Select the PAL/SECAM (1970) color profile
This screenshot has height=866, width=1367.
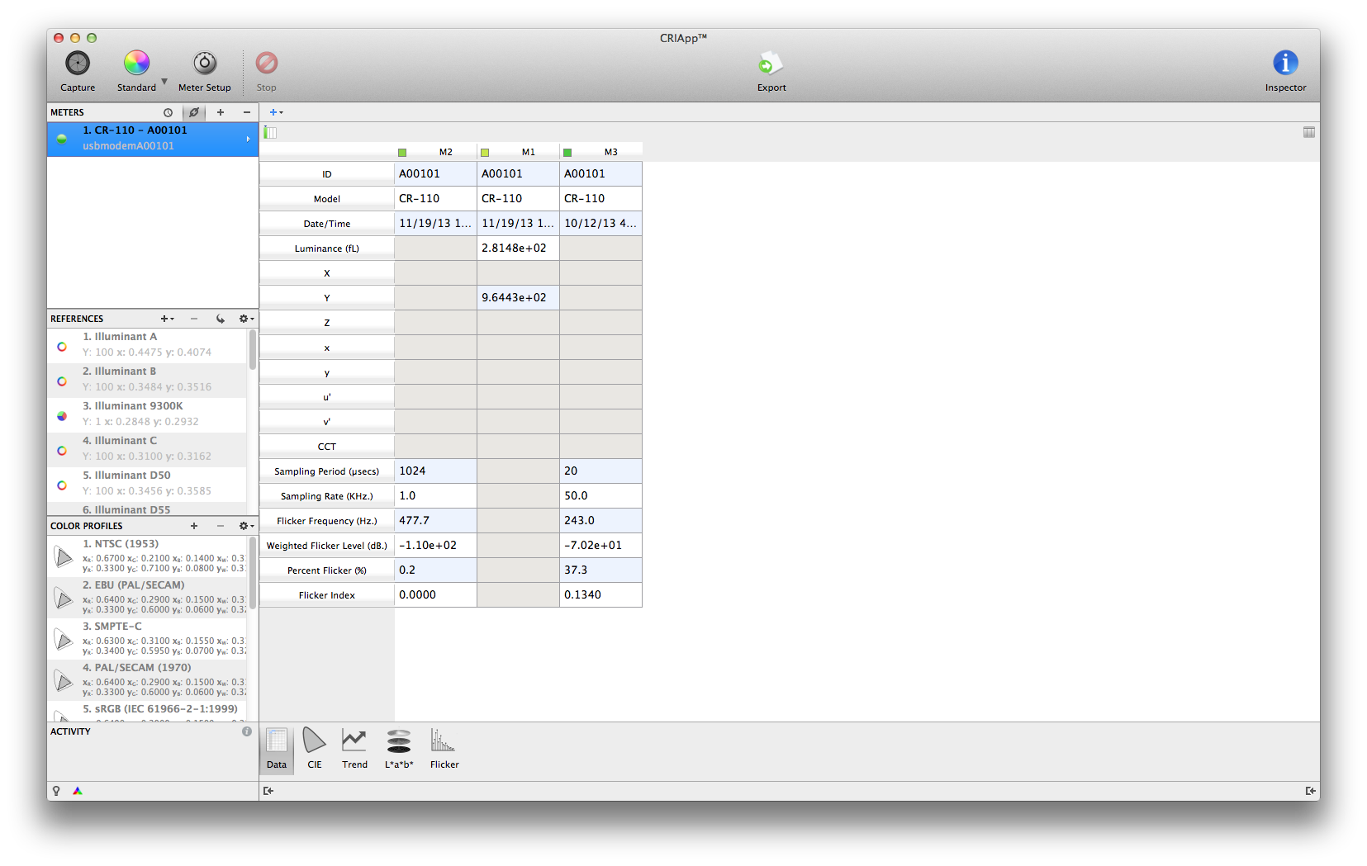tap(147, 680)
